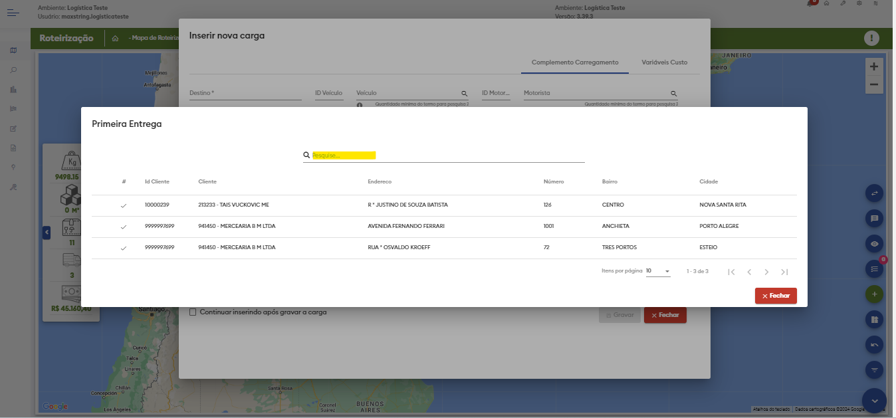Go to the next results page

point(766,272)
